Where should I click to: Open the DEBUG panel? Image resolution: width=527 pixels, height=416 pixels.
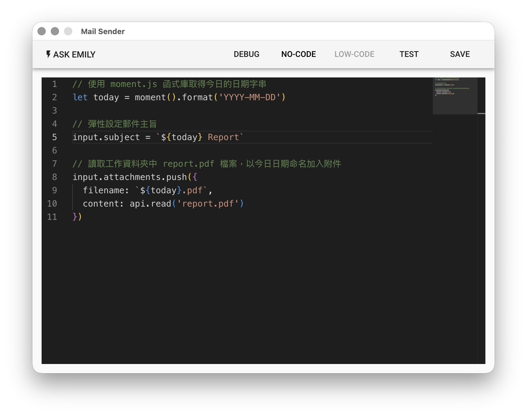point(246,54)
